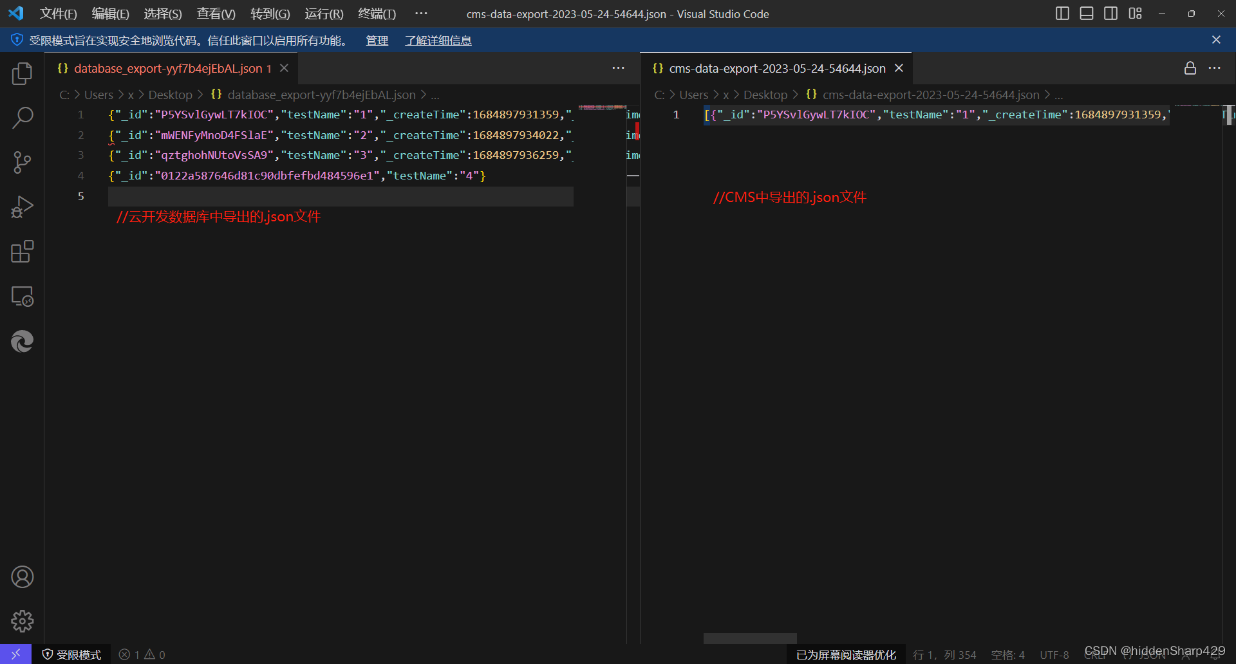Open the 查看(V) menu
Viewport: 1236px width, 664px height.
click(x=216, y=14)
